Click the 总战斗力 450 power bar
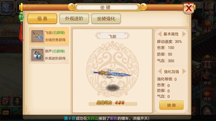 coord(113,103)
